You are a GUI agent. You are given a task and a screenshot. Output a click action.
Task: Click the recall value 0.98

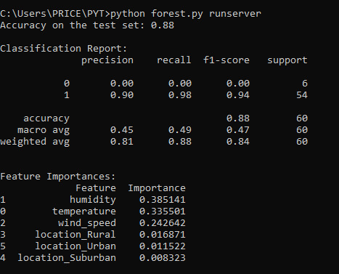(x=180, y=95)
